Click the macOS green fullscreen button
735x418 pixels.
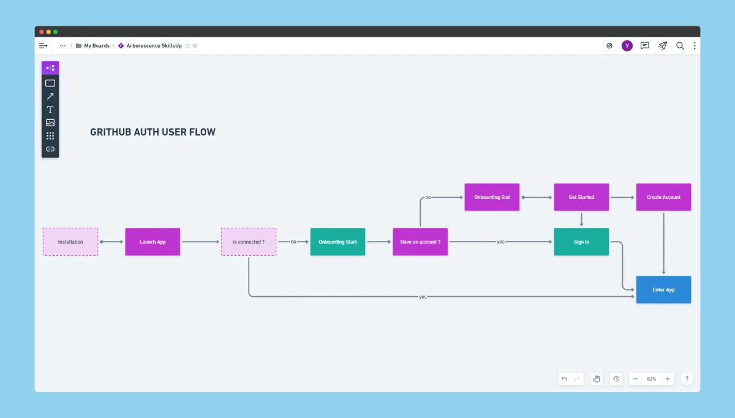point(56,31)
